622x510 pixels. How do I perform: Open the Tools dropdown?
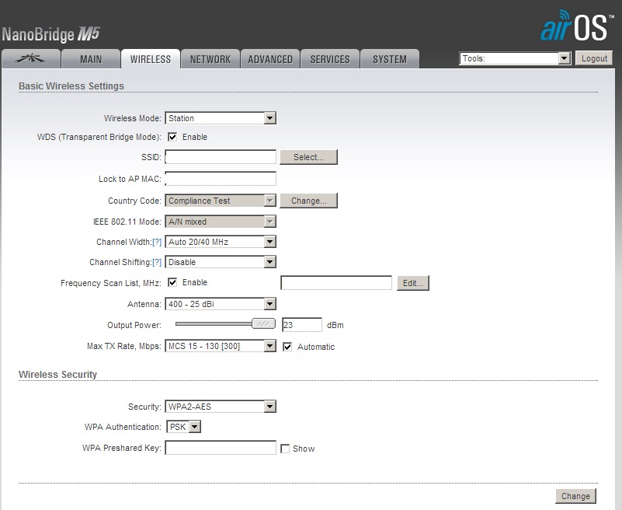click(515, 58)
